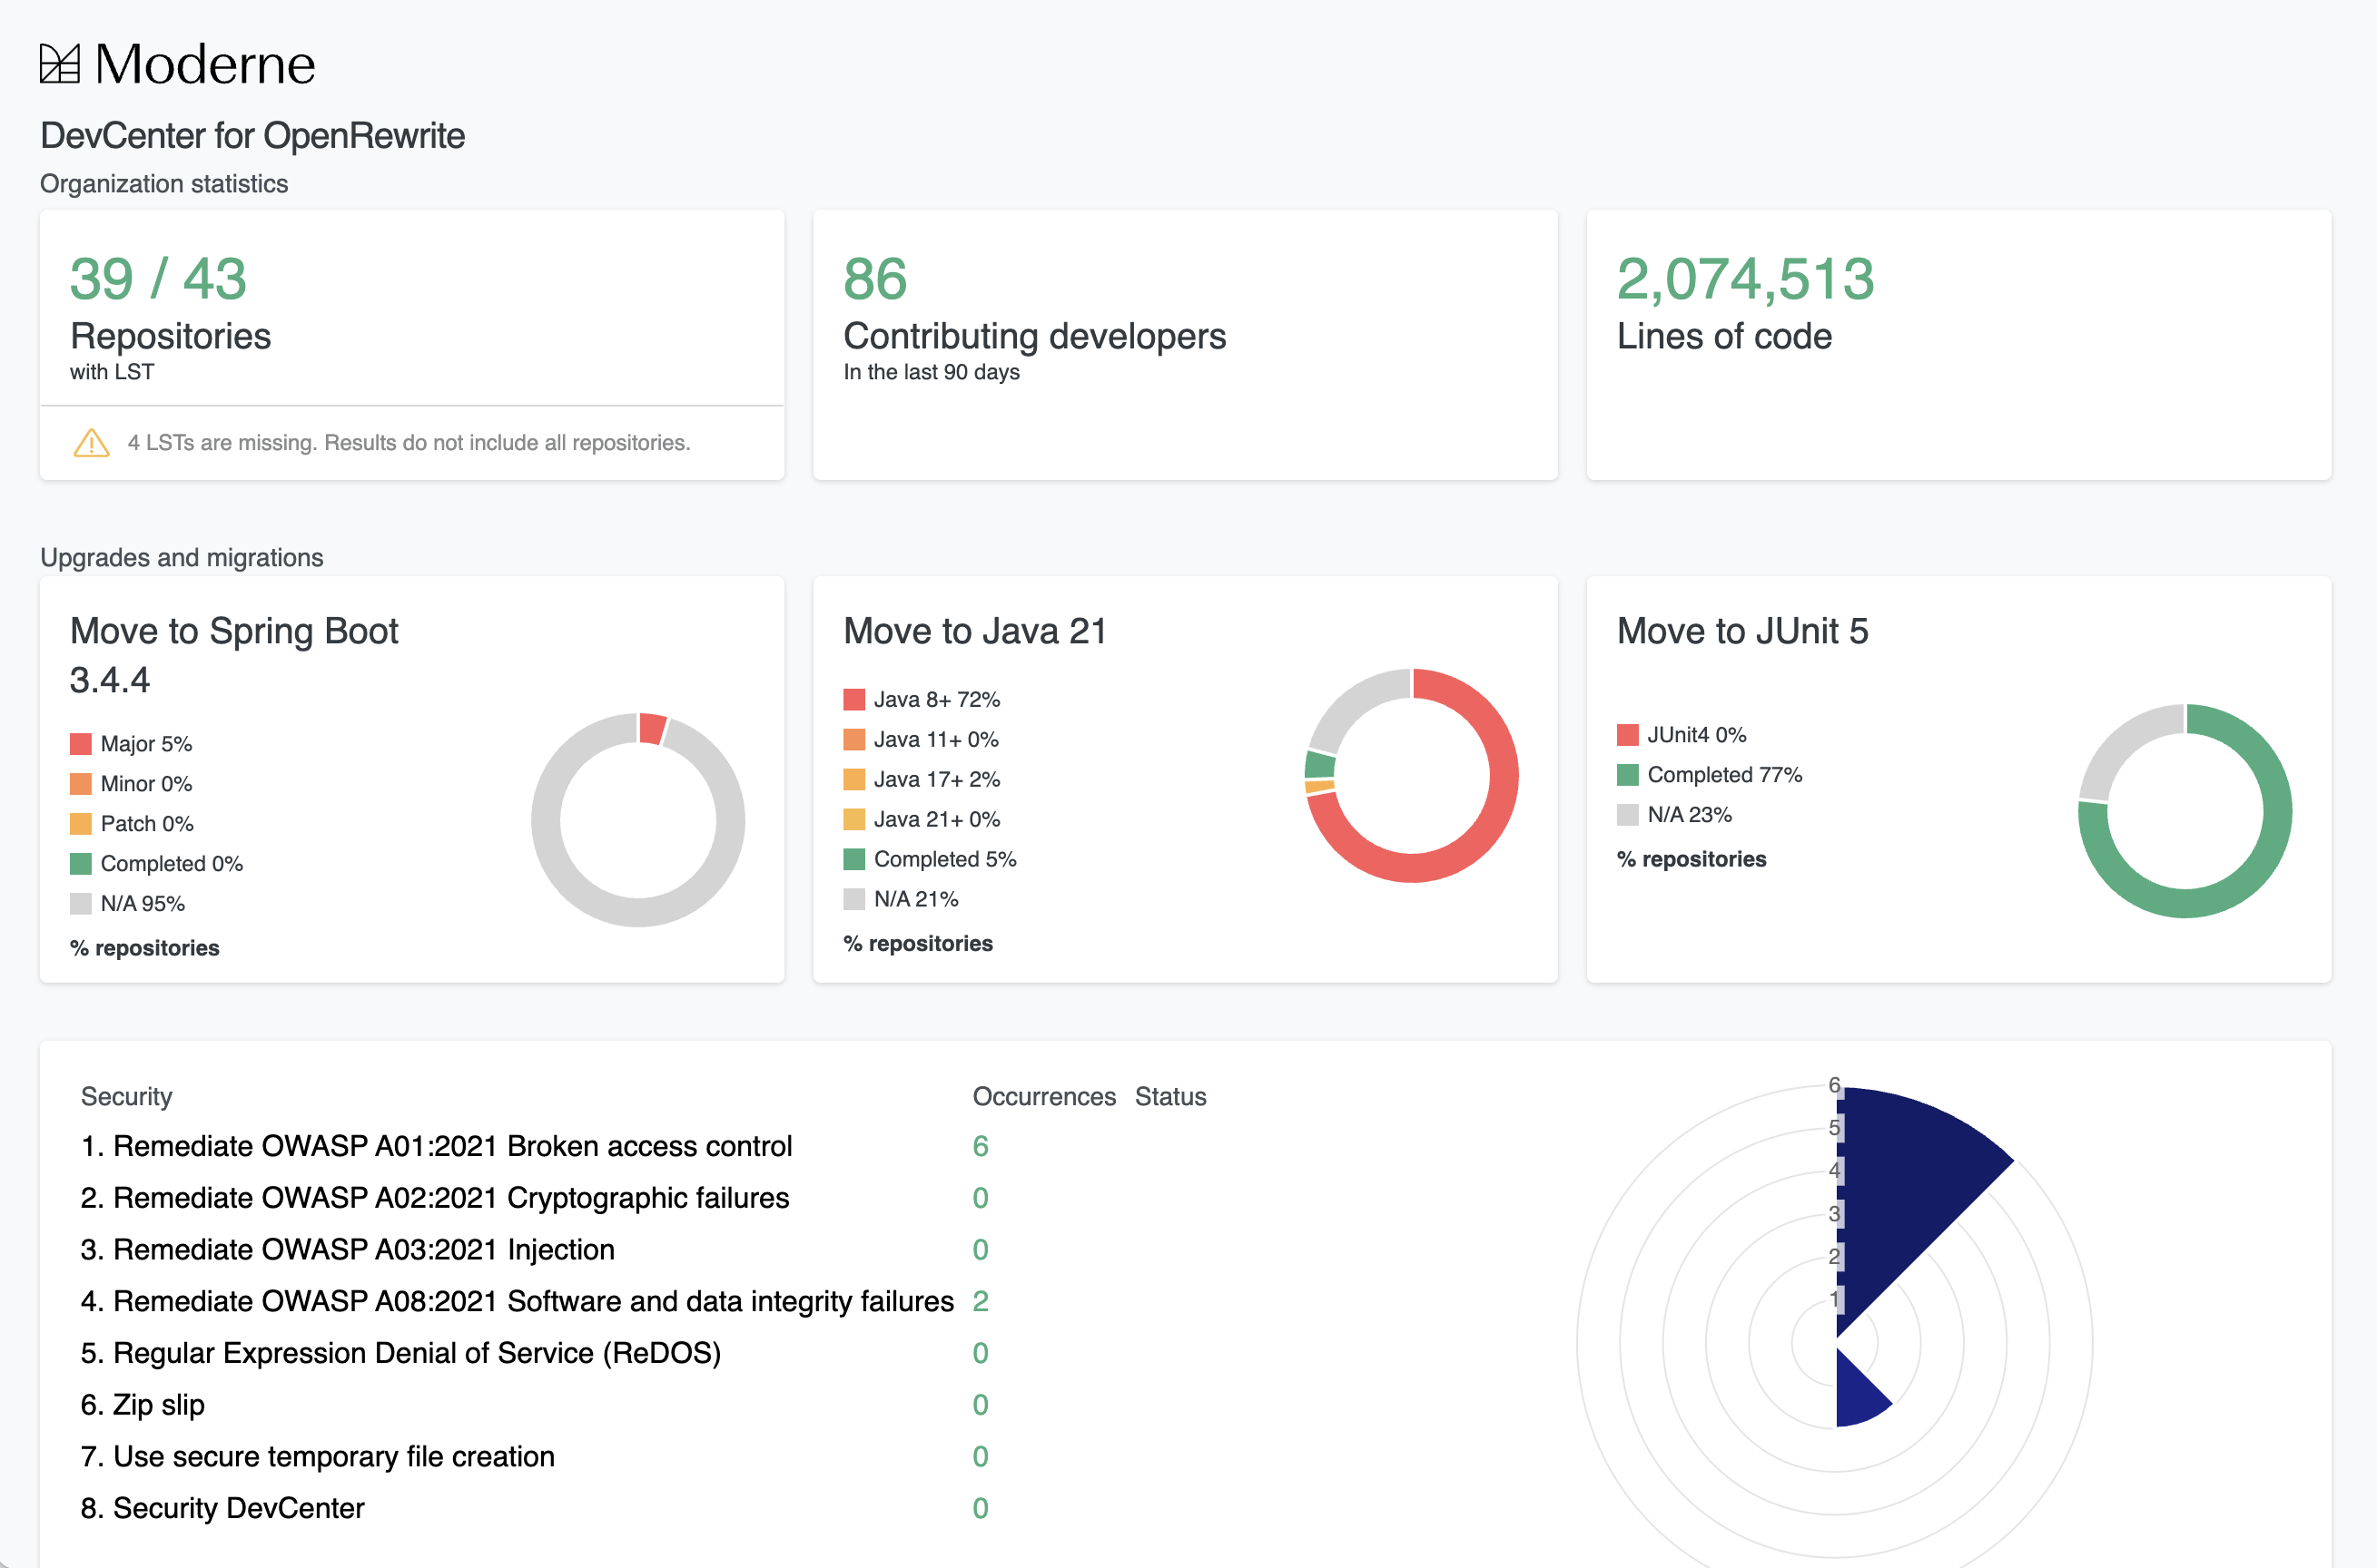Click the Status column header
The height and width of the screenshot is (1568, 2377).
coord(1170,1097)
